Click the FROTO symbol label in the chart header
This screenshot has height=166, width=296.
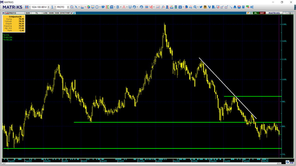[x=12, y=13]
